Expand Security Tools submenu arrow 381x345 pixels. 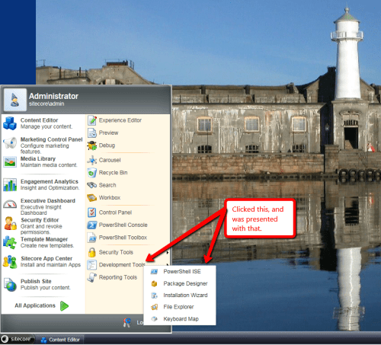pyautogui.click(x=168, y=252)
